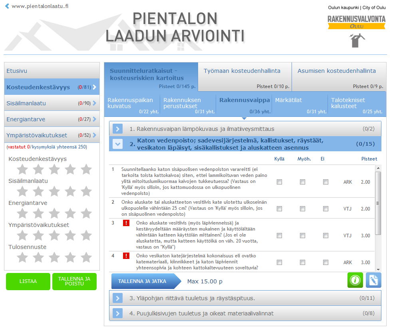
Task: Select Sisäilmanlaatu in sidebar
Action: pos(52,103)
